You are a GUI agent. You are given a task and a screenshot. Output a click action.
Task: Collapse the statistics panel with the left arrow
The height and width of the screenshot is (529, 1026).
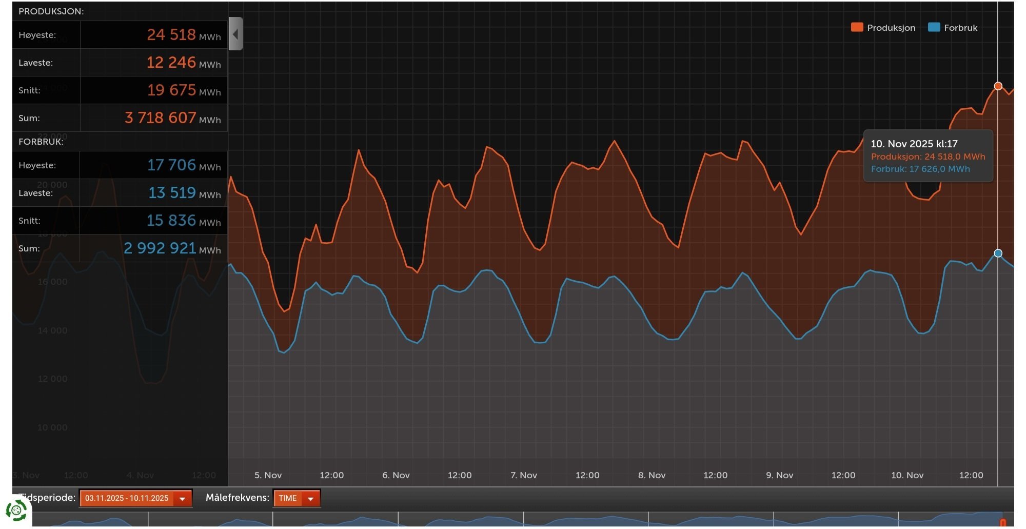click(x=235, y=34)
